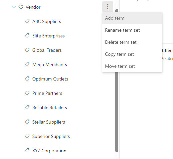
Task: Click the tag icon beside Mega Merchants
Action: [27, 64]
